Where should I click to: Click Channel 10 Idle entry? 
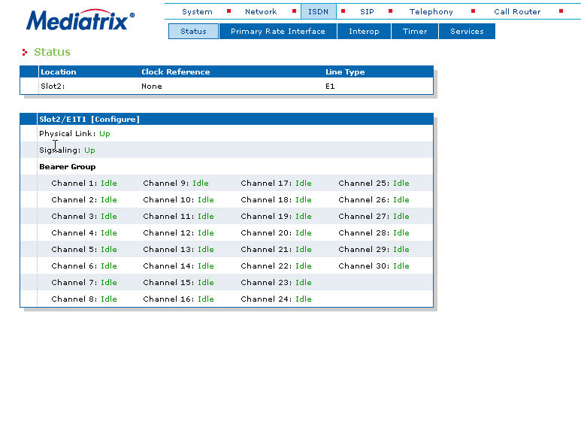pos(178,199)
